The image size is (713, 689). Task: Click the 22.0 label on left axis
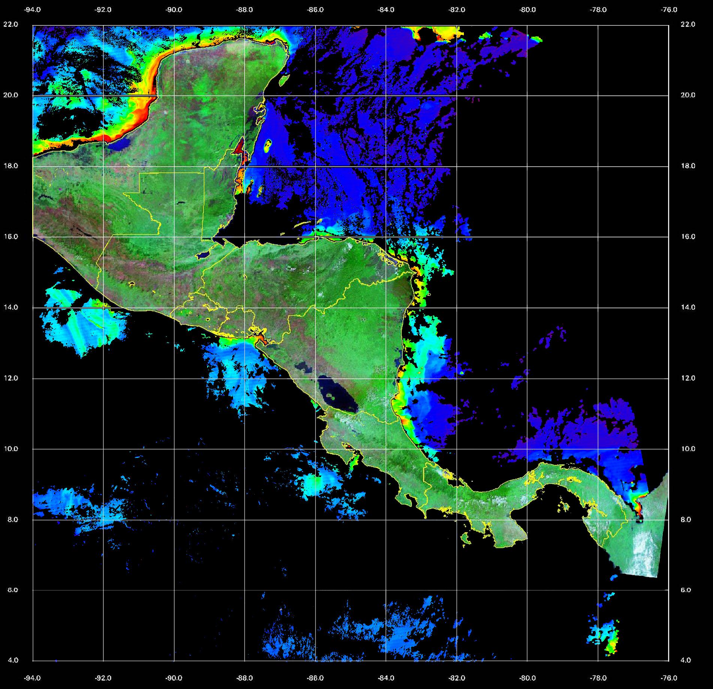[10, 24]
